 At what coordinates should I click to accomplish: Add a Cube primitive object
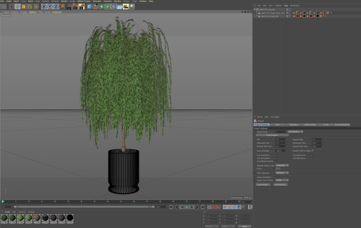[x=89, y=7]
